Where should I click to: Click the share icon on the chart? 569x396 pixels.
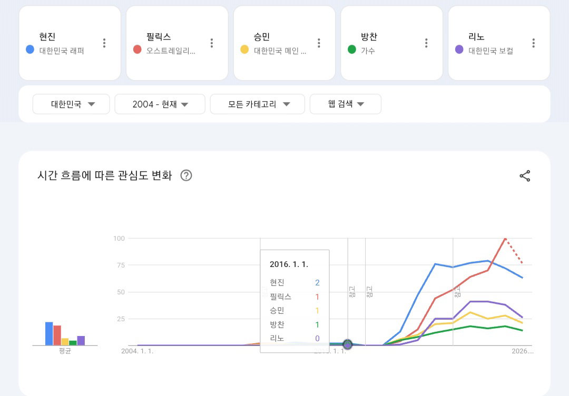(x=525, y=176)
